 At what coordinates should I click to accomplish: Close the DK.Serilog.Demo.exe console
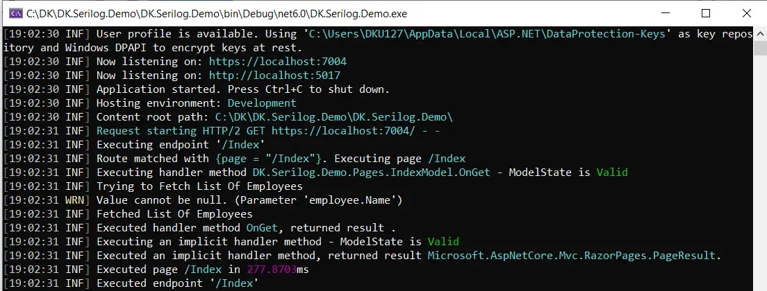click(x=746, y=13)
